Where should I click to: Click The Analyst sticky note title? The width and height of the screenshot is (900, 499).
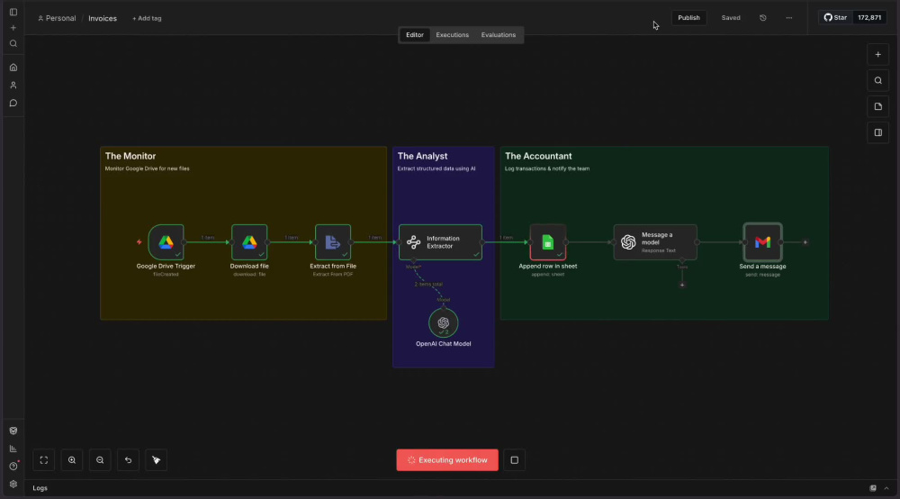click(422, 156)
